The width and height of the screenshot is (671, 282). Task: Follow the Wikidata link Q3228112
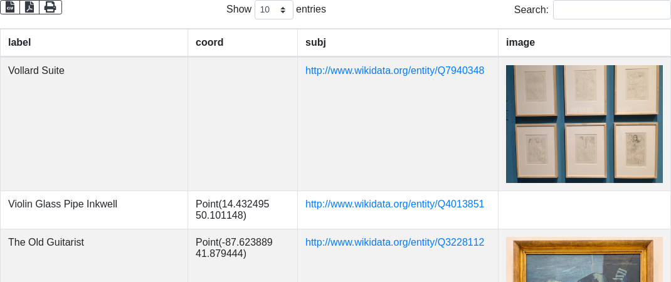pos(394,242)
